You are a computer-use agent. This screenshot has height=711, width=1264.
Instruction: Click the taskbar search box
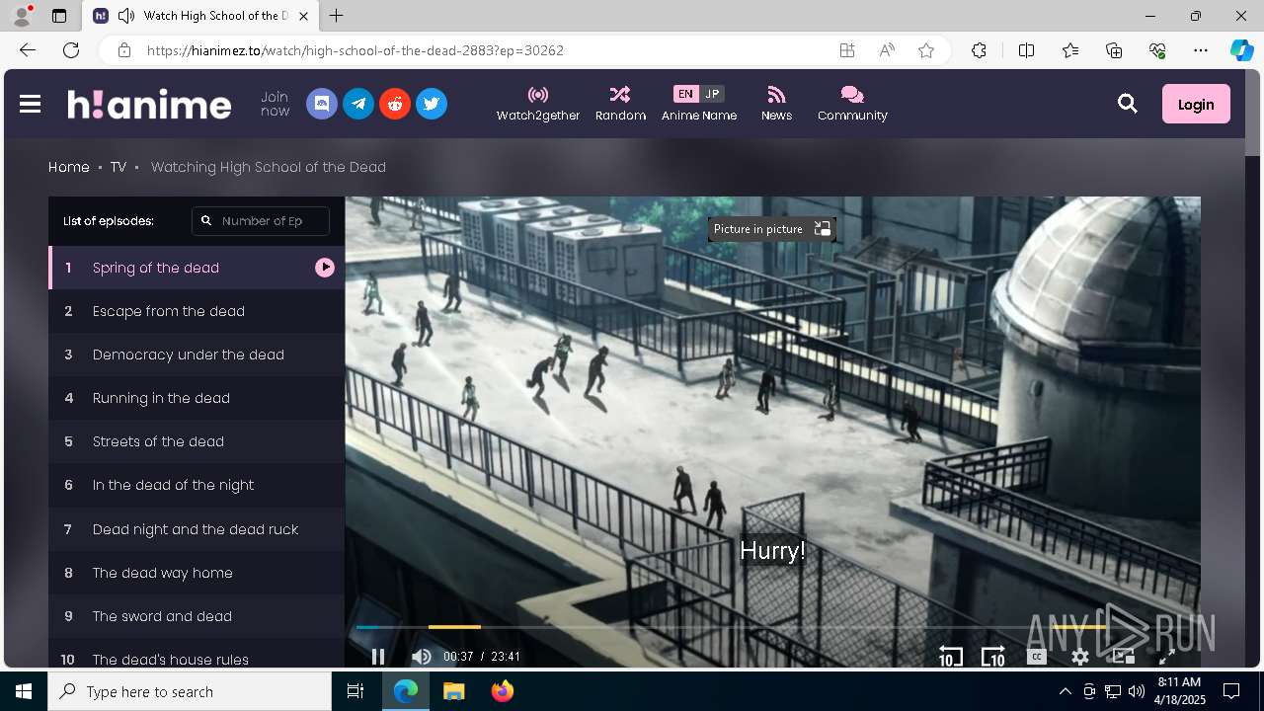pyautogui.click(x=190, y=691)
